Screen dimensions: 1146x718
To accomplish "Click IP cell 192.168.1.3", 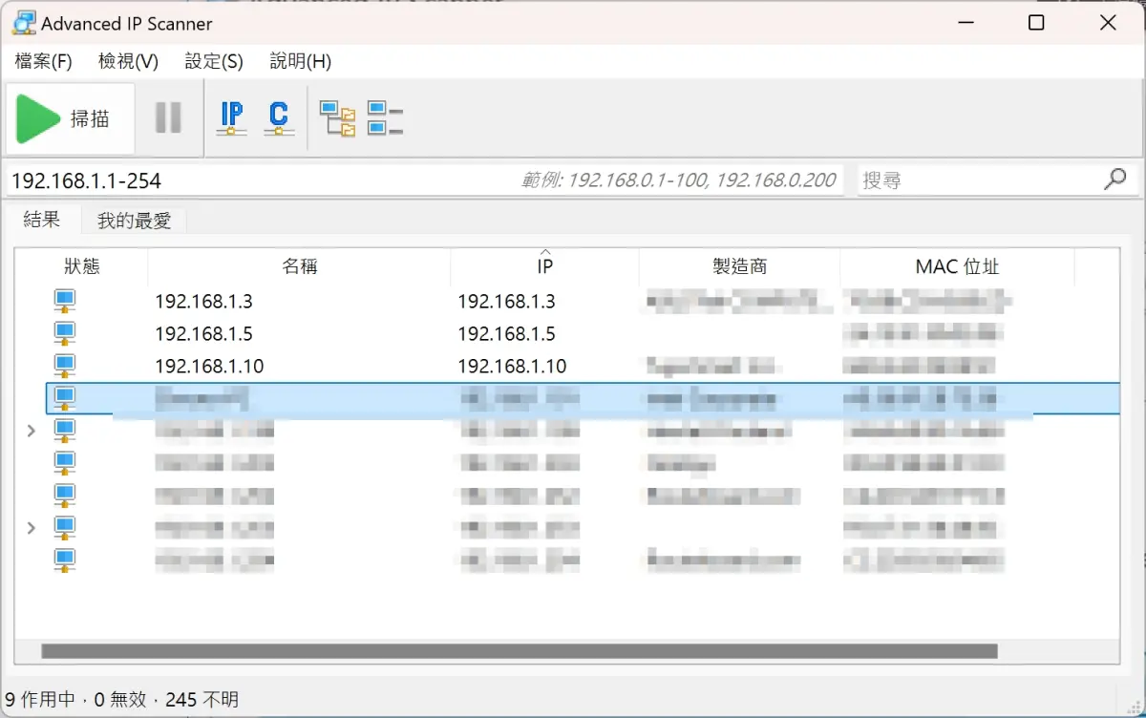I will pyautogui.click(x=506, y=302).
